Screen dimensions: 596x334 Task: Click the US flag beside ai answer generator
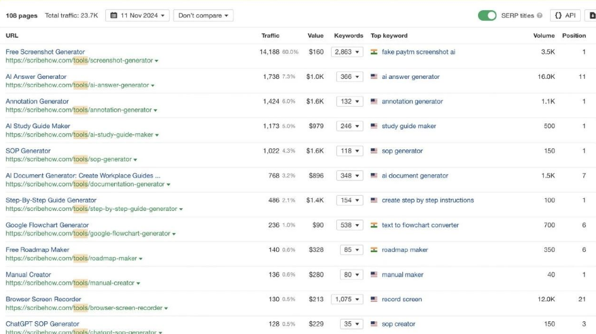point(374,76)
